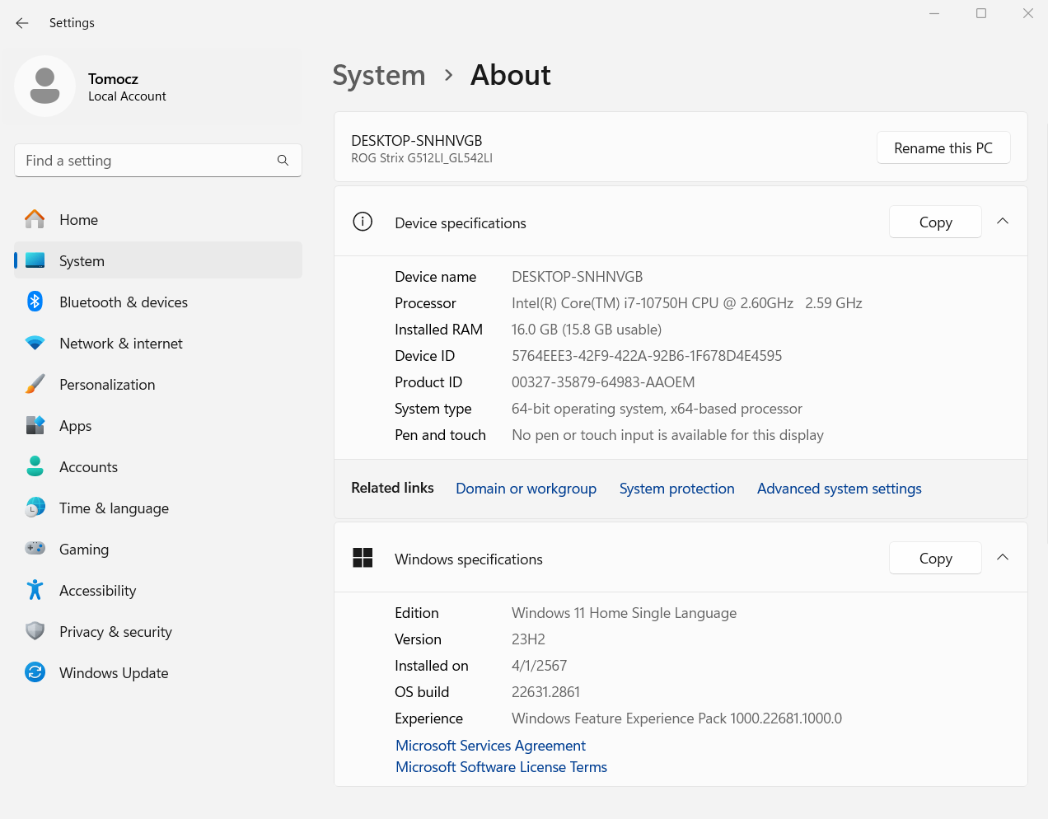Click the Edition value text

[x=624, y=613]
